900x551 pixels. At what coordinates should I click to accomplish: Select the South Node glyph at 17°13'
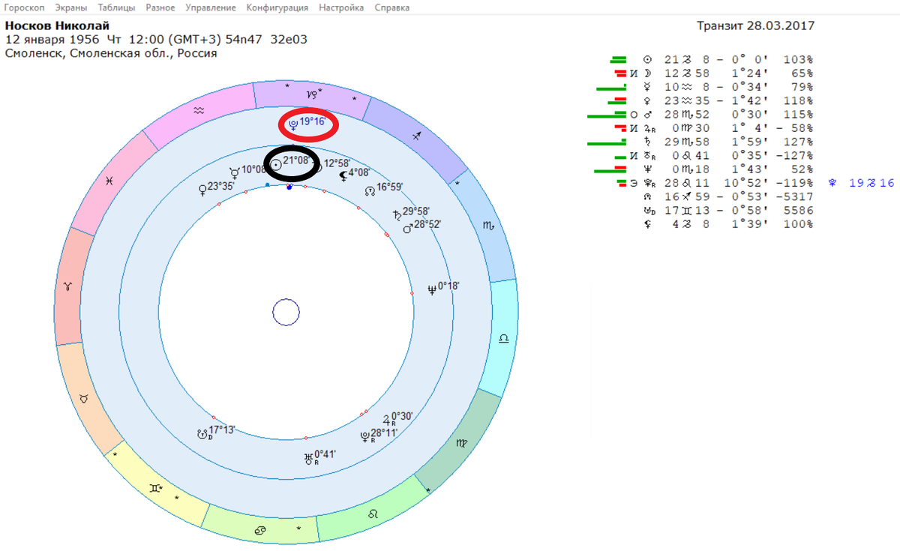click(202, 433)
